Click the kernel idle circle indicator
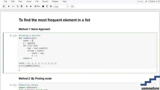 click(x=159, y=1)
